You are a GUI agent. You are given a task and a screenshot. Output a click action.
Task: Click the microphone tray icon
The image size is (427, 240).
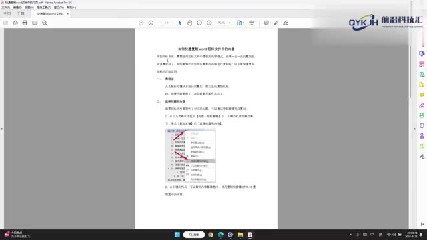(x=358, y=235)
